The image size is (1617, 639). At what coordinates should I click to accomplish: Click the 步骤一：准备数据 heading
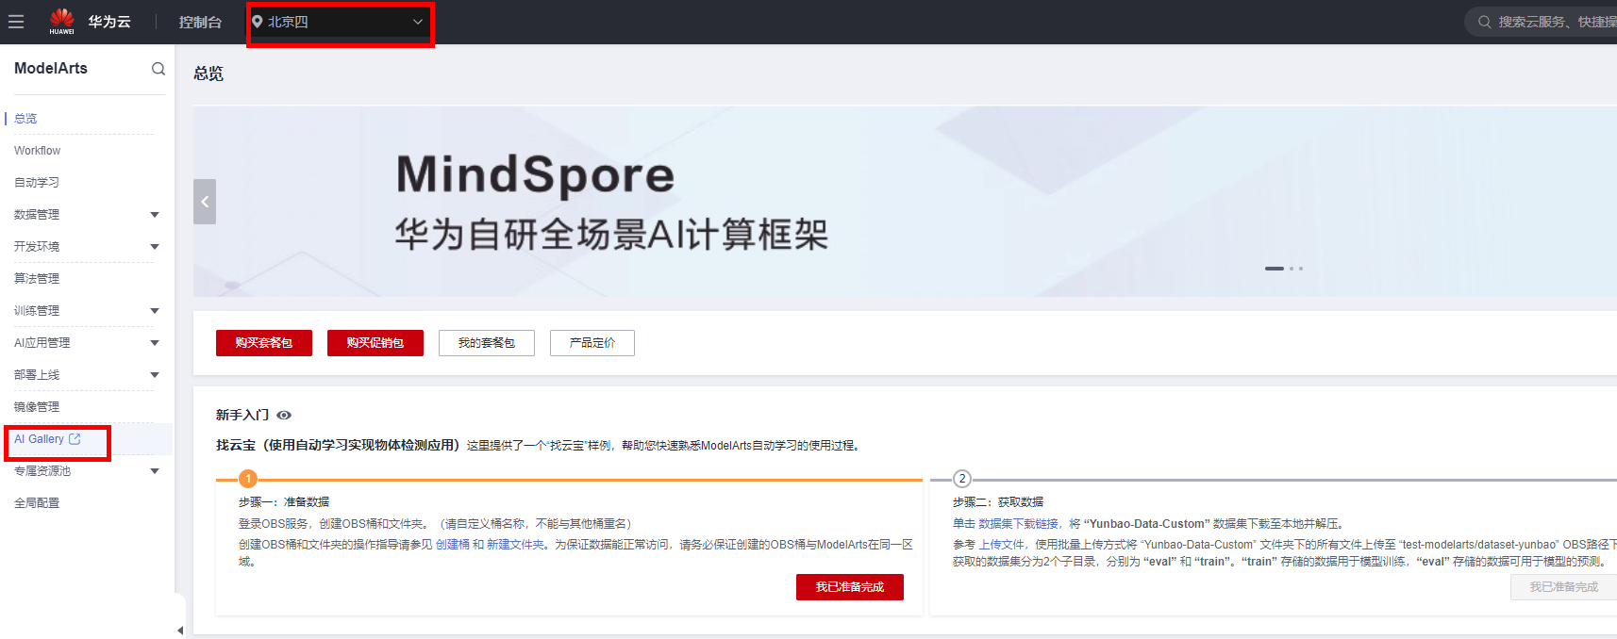tap(284, 502)
